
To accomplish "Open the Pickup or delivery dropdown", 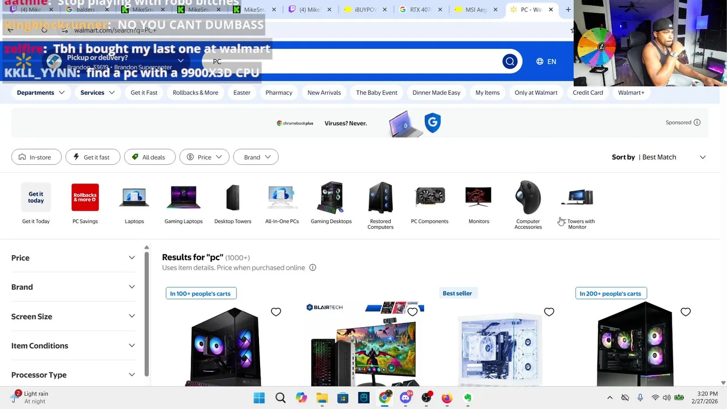I will 116,61.
